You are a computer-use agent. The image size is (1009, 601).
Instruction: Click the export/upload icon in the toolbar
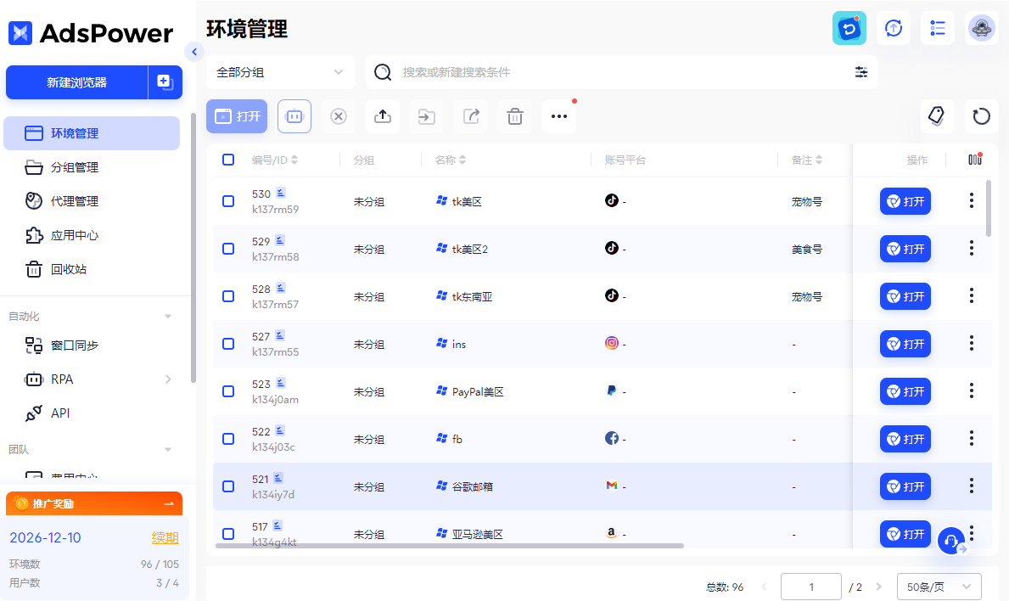click(x=383, y=116)
